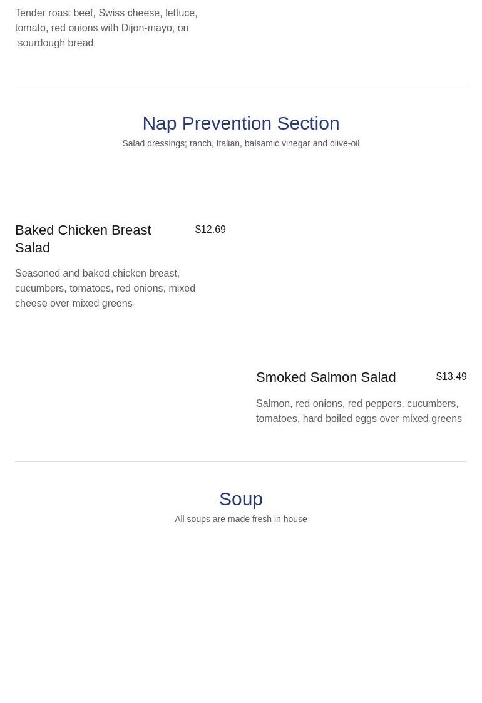This screenshot has width=482, height=703.
Task: Open the Baked Chicken Breast Salad item
Action: (x=83, y=239)
